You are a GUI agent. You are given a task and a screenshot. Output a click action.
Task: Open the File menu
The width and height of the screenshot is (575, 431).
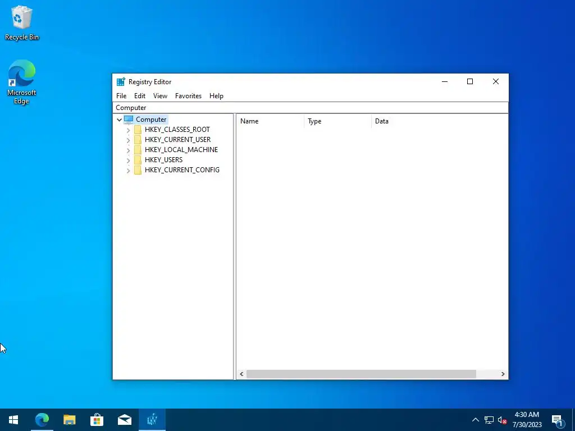tap(121, 96)
